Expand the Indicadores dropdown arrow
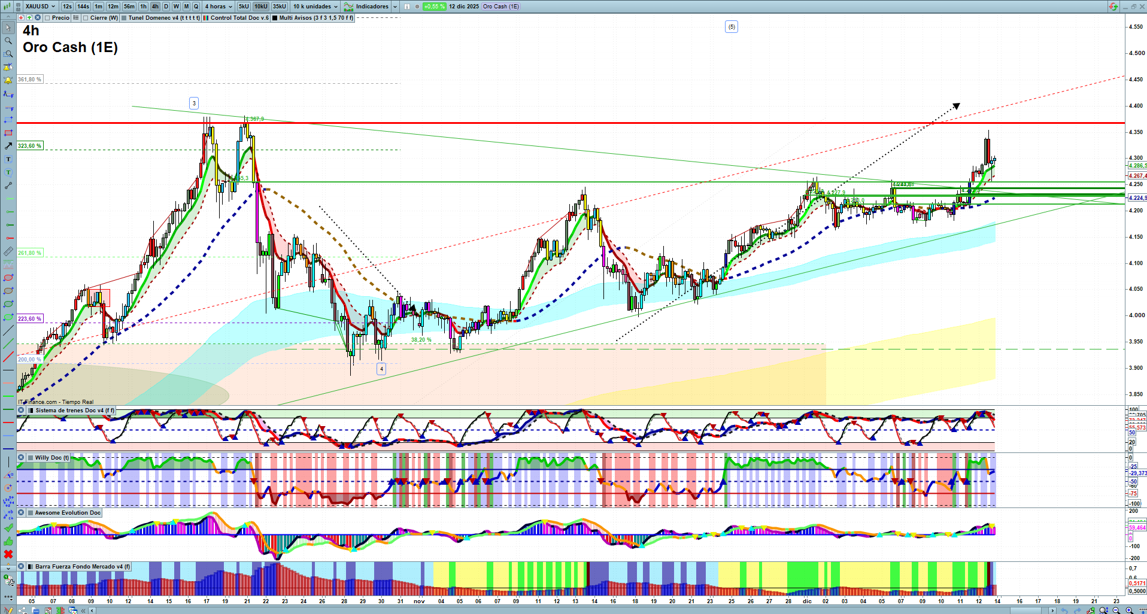Image resolution: width=1147 pixels, height=614 pixels. pos(395,7)
